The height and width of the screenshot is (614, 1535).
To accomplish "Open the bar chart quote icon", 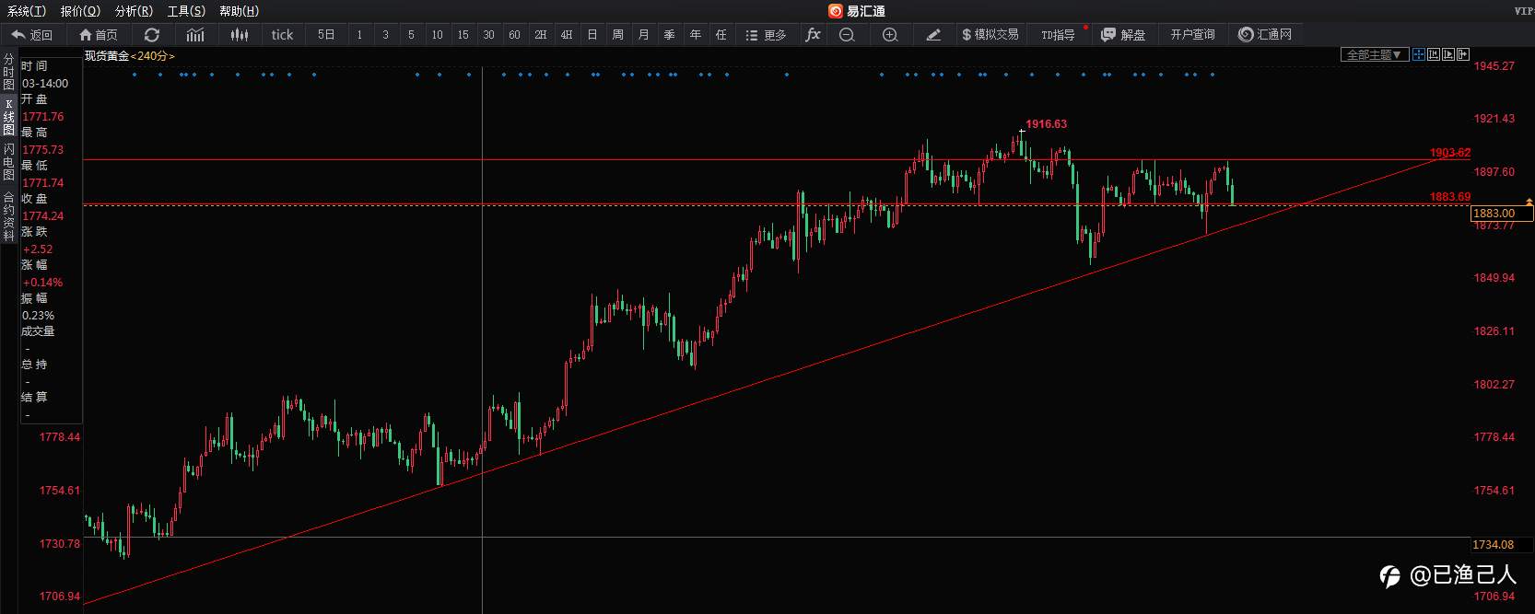I will pyautogui.click(x=195, y=34).
